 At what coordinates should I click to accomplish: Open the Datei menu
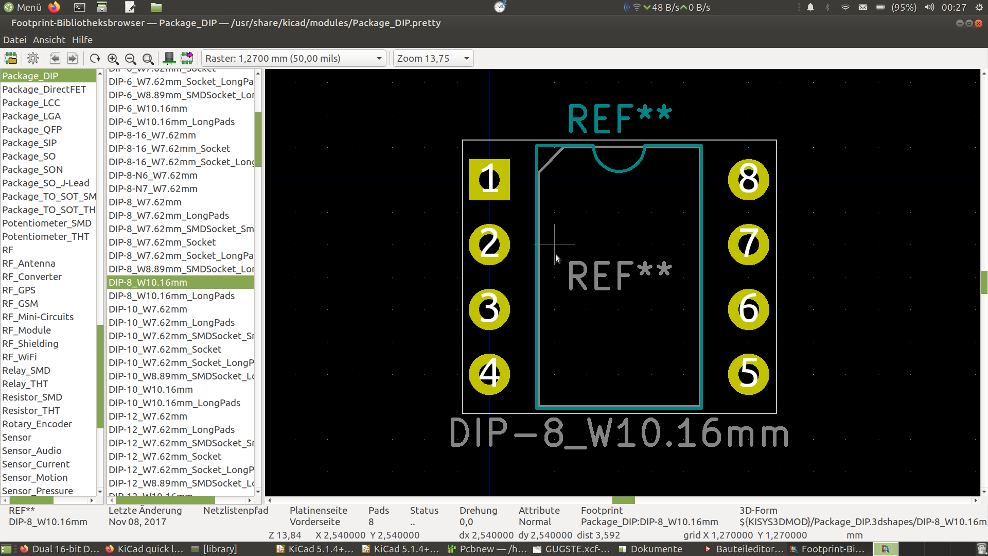[14, 40]
